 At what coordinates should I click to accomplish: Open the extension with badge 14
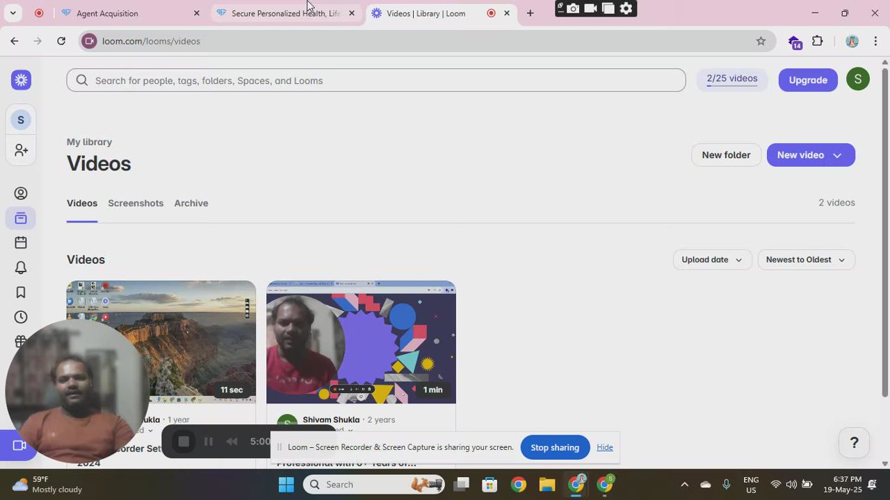click(x=795, y=42)
